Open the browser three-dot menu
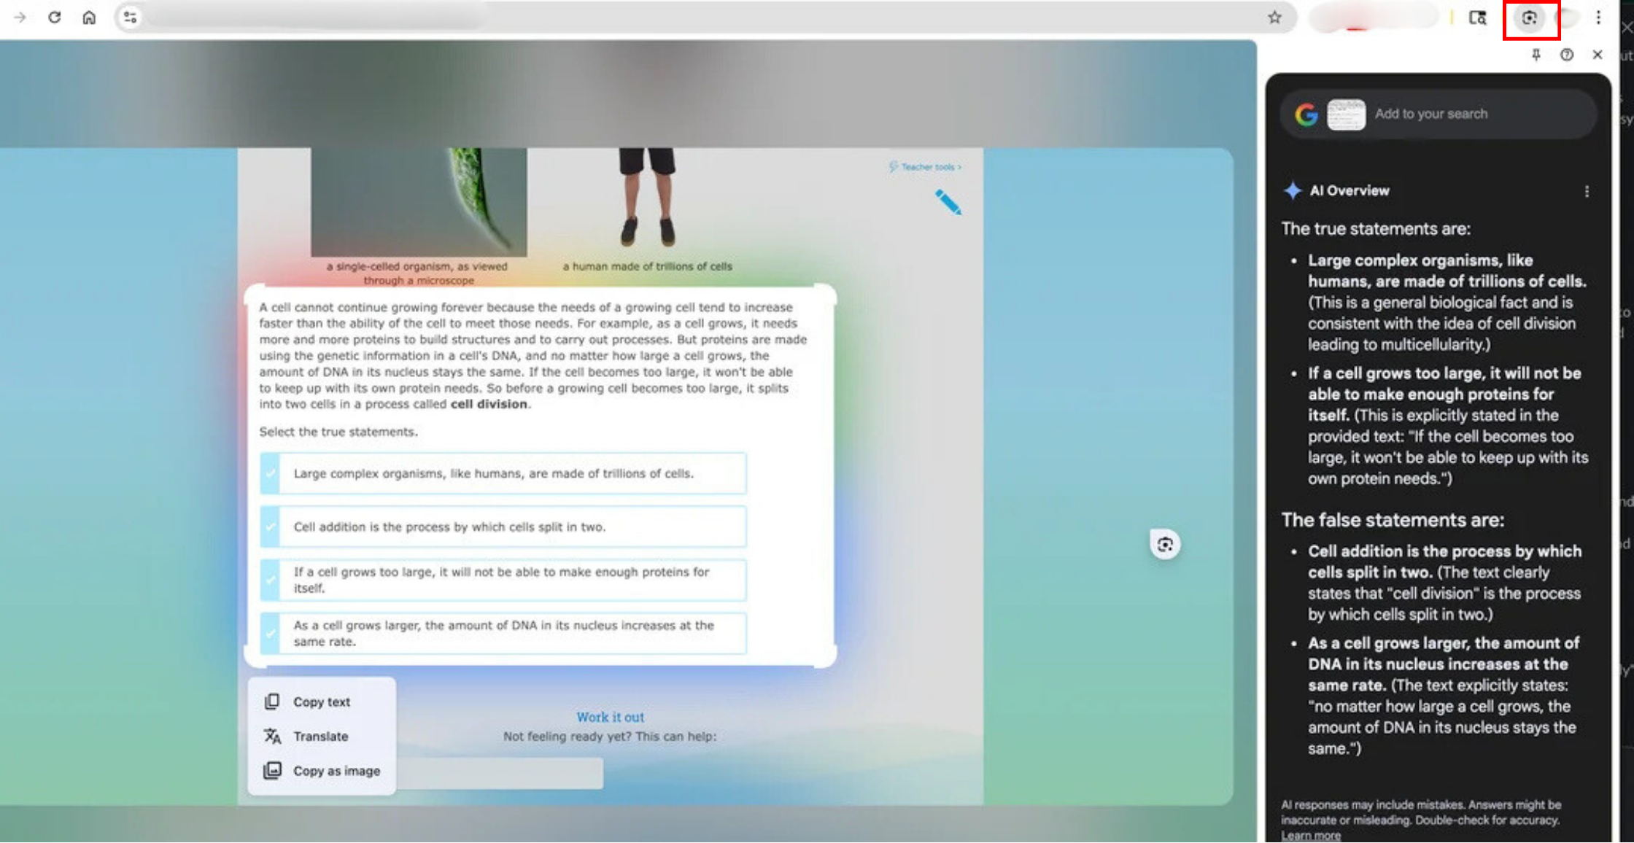The image size is (1634, 843). [1597, 18]
